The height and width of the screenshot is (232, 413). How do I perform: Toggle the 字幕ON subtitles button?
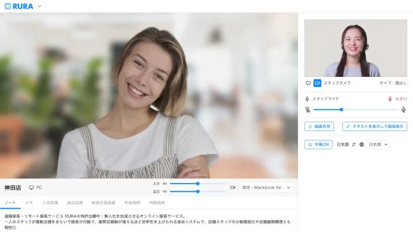(x=318, y=144)
